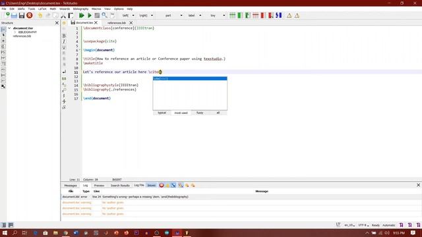
Task: Click the Italic I icon in editor sidebar
Action: 64,41
